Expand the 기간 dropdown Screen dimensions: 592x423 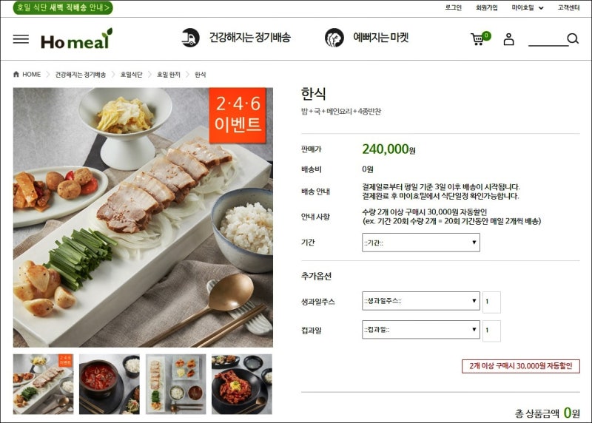tap(420, 243)
